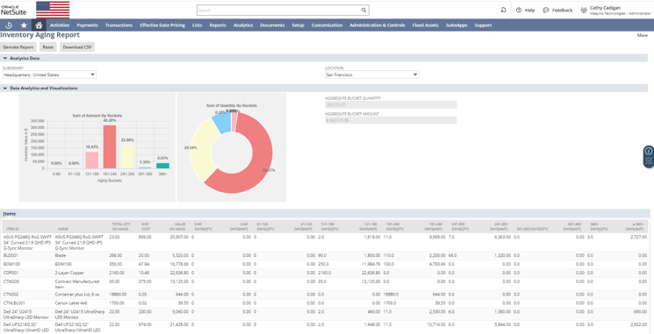Image resolution: width=654 pixels, height=334 pixels.
Task: Open the SuiteApps menu
Action: pyautogui.click(x=456, y=25)
